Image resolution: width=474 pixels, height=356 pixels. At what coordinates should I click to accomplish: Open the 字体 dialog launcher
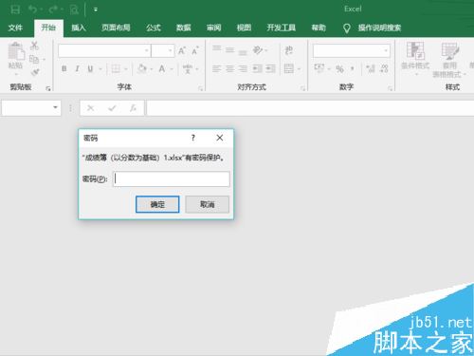point(200,88)
